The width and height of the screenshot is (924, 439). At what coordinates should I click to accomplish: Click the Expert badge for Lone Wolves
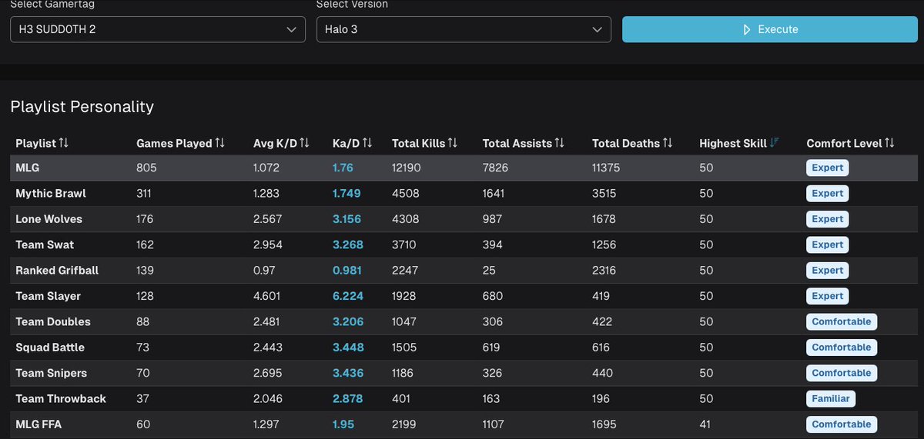click(828, 219)
